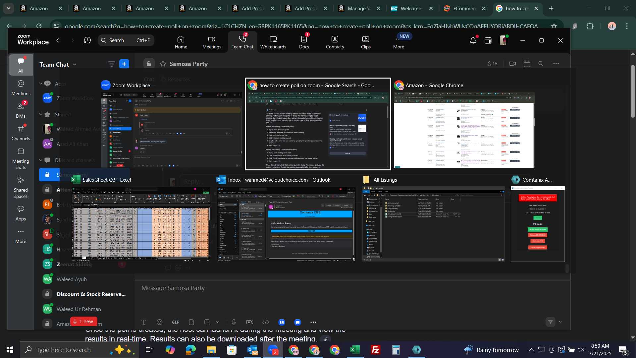Viewport: 636px width, 358px height.
Task: Select All chats in sidebar
Action: pyautogui.click(x=21, y=65)
